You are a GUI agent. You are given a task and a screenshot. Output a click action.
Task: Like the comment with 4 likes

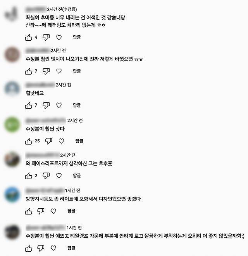[x=29, y=37]
